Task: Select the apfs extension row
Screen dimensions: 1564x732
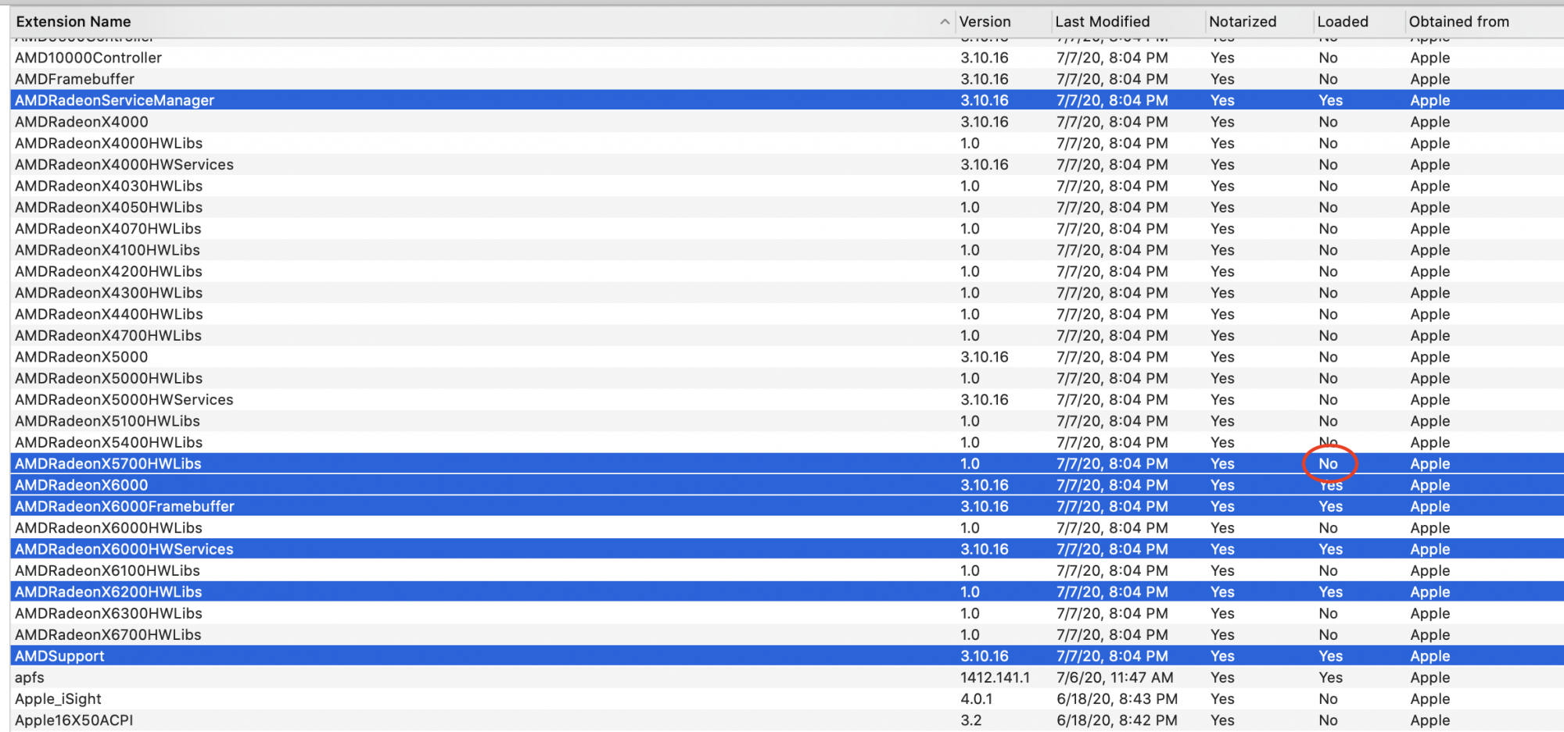Action: (787, 677)
